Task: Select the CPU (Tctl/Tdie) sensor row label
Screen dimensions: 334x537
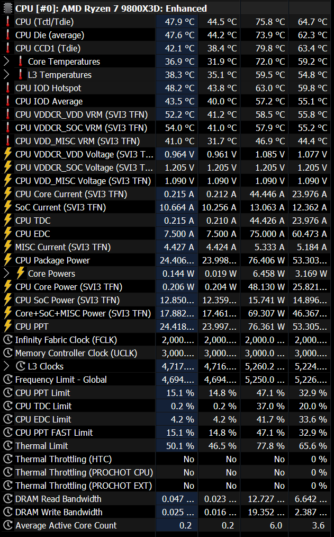Action: 44,22
